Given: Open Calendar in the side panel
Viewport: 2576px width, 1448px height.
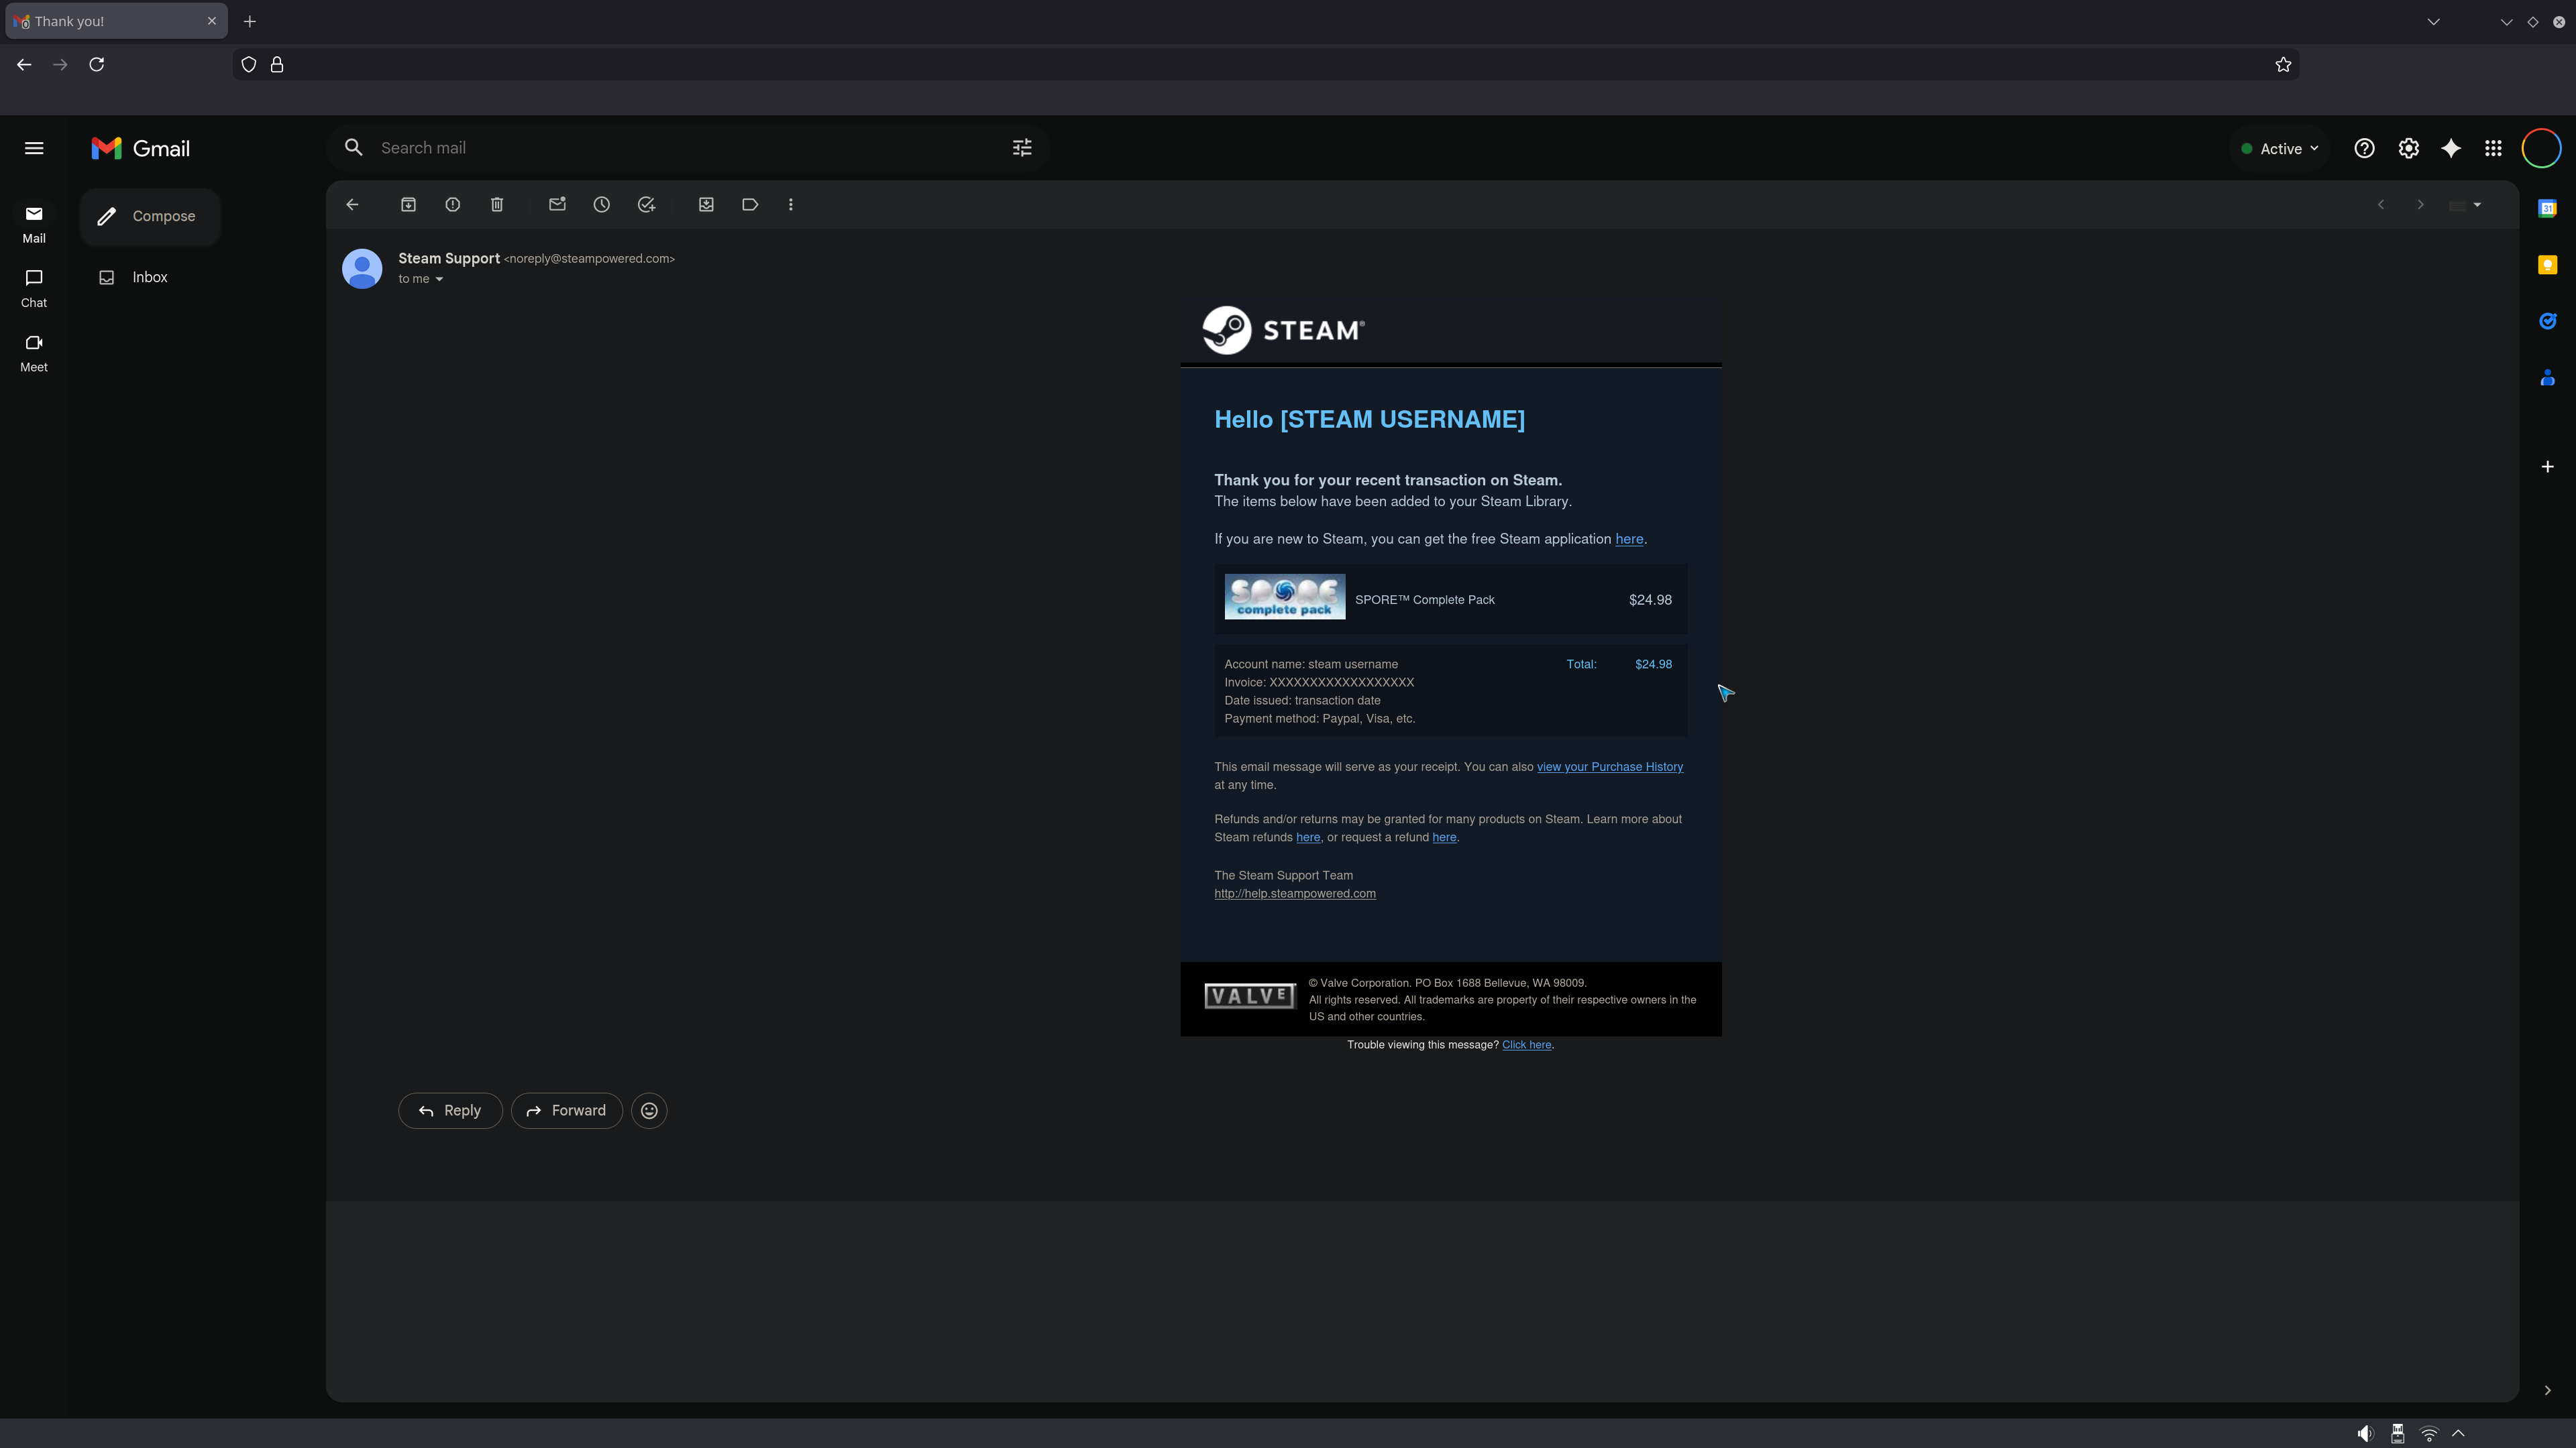Looking at the screenshot, I should tap(2548, 208).
